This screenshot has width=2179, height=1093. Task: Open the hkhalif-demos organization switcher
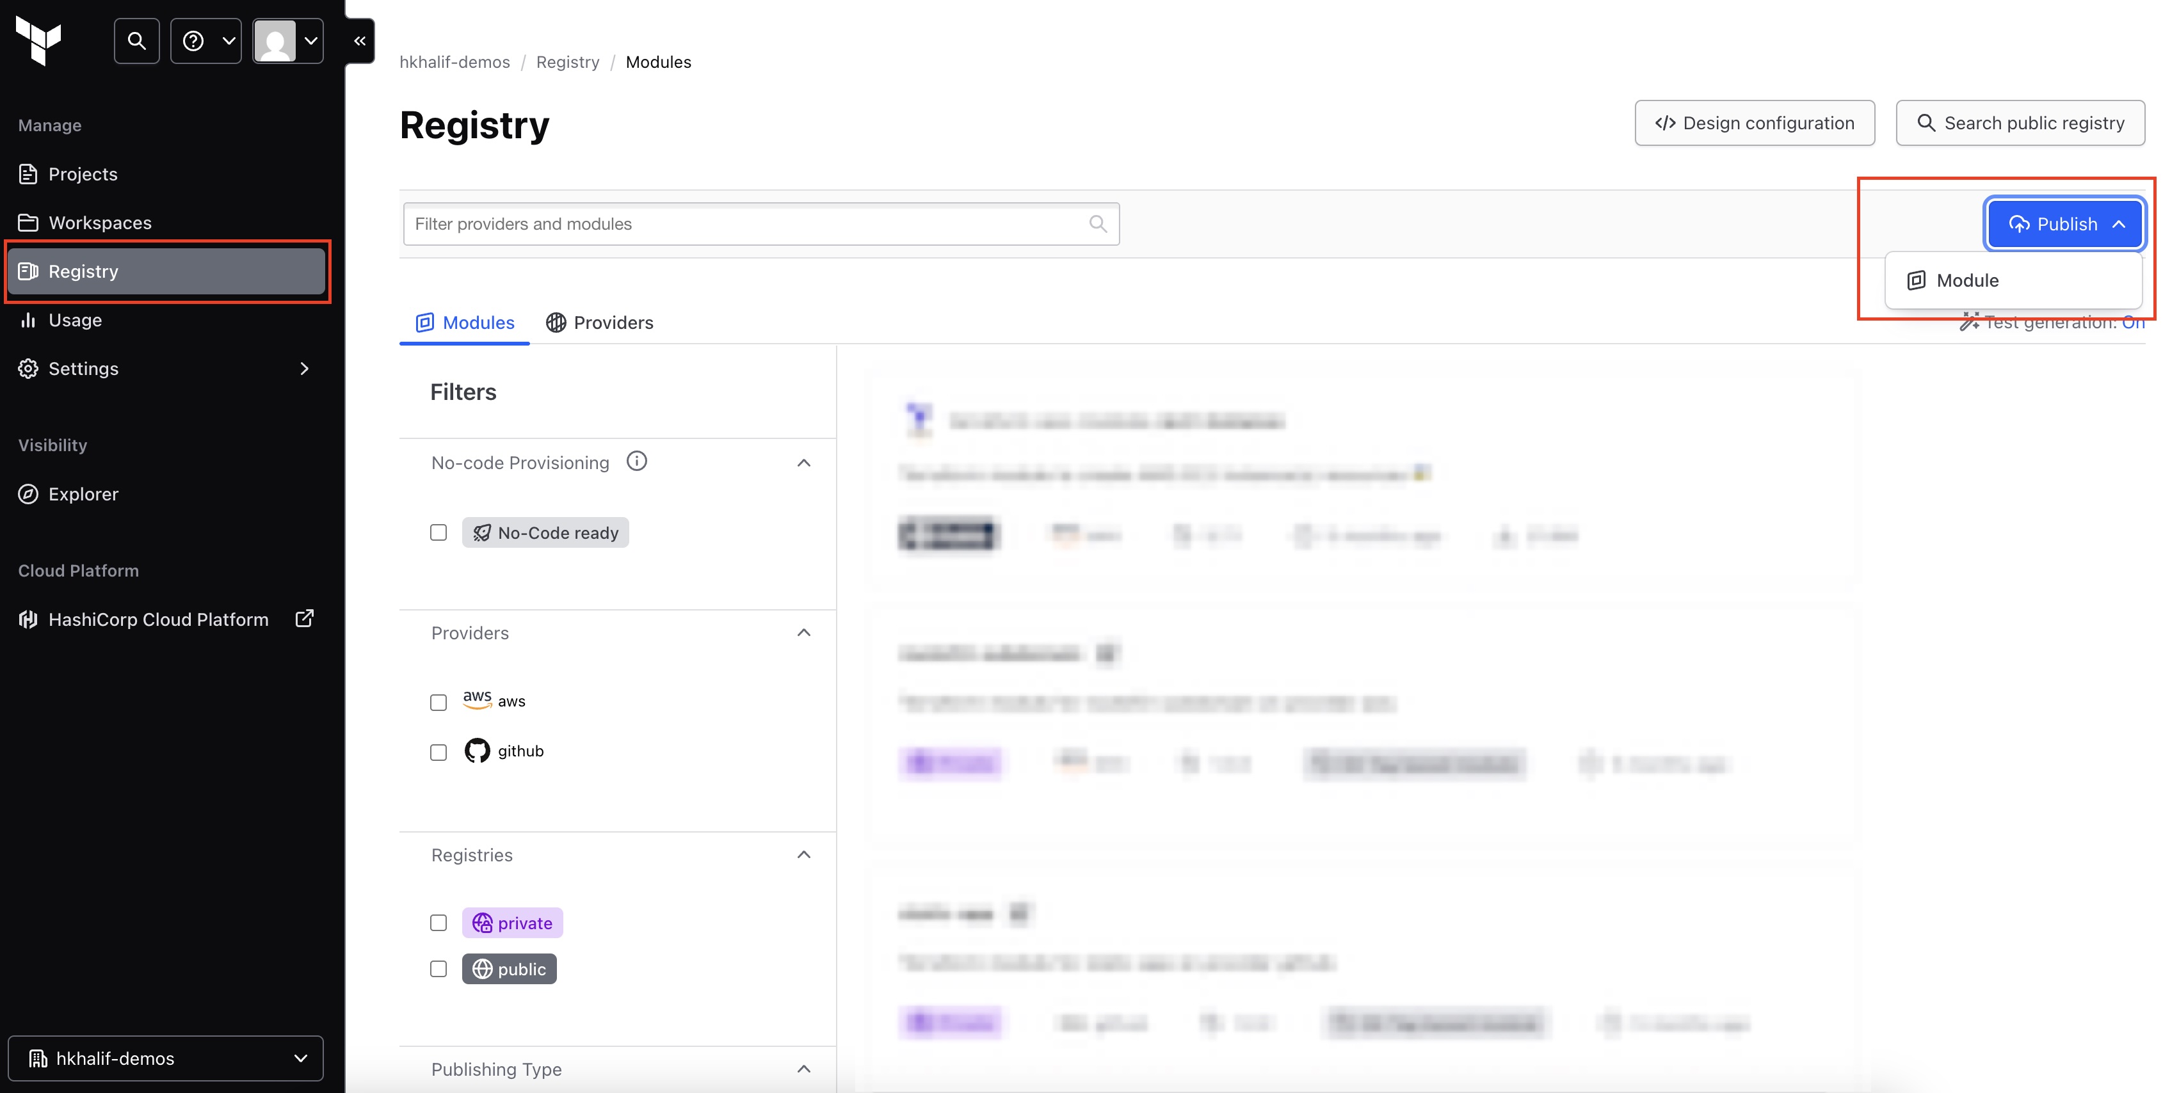click(x=166, y=1058)
